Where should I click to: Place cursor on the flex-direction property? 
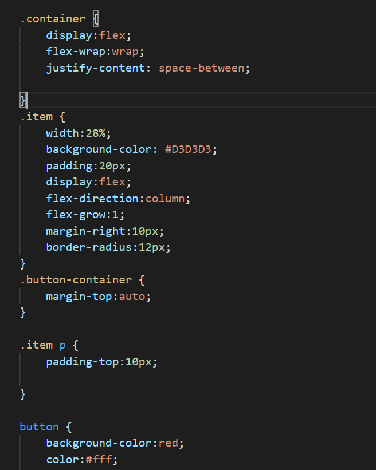point(93,199)
